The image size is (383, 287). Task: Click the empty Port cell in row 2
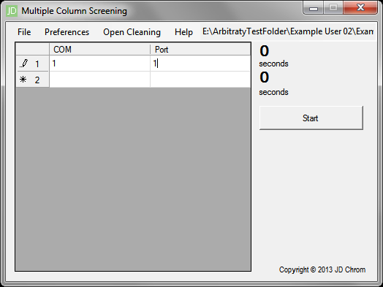(200, 80)
